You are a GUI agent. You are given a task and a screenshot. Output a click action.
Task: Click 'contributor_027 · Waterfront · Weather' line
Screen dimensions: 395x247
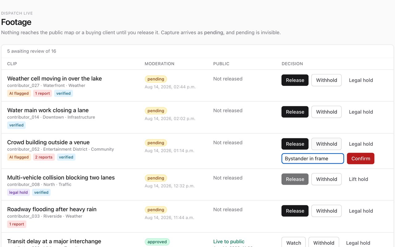[46, 86]
